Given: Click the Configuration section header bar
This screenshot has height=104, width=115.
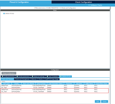Looking at the screenshot, I should (x=55, y=70).
